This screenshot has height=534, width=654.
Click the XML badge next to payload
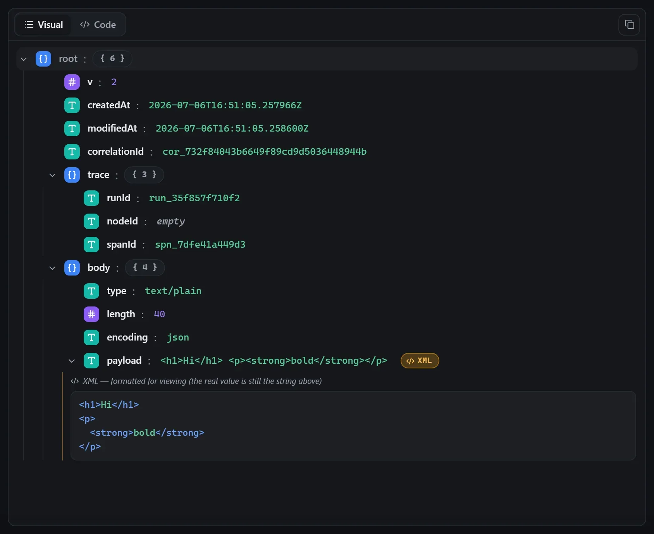tap(420, 361)
